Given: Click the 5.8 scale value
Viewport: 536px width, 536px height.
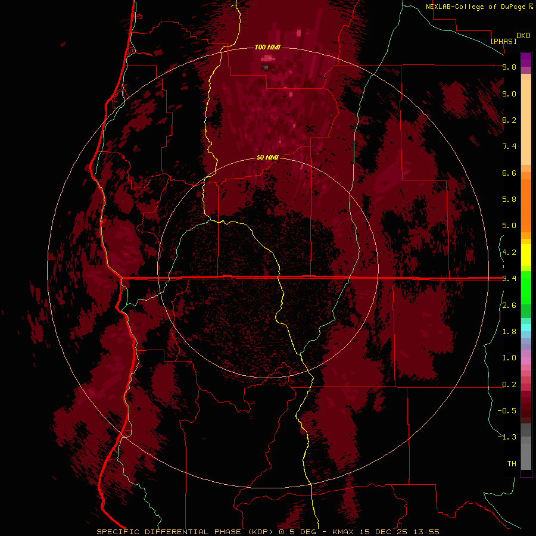Looking at the screenshot, I should 509,200.
